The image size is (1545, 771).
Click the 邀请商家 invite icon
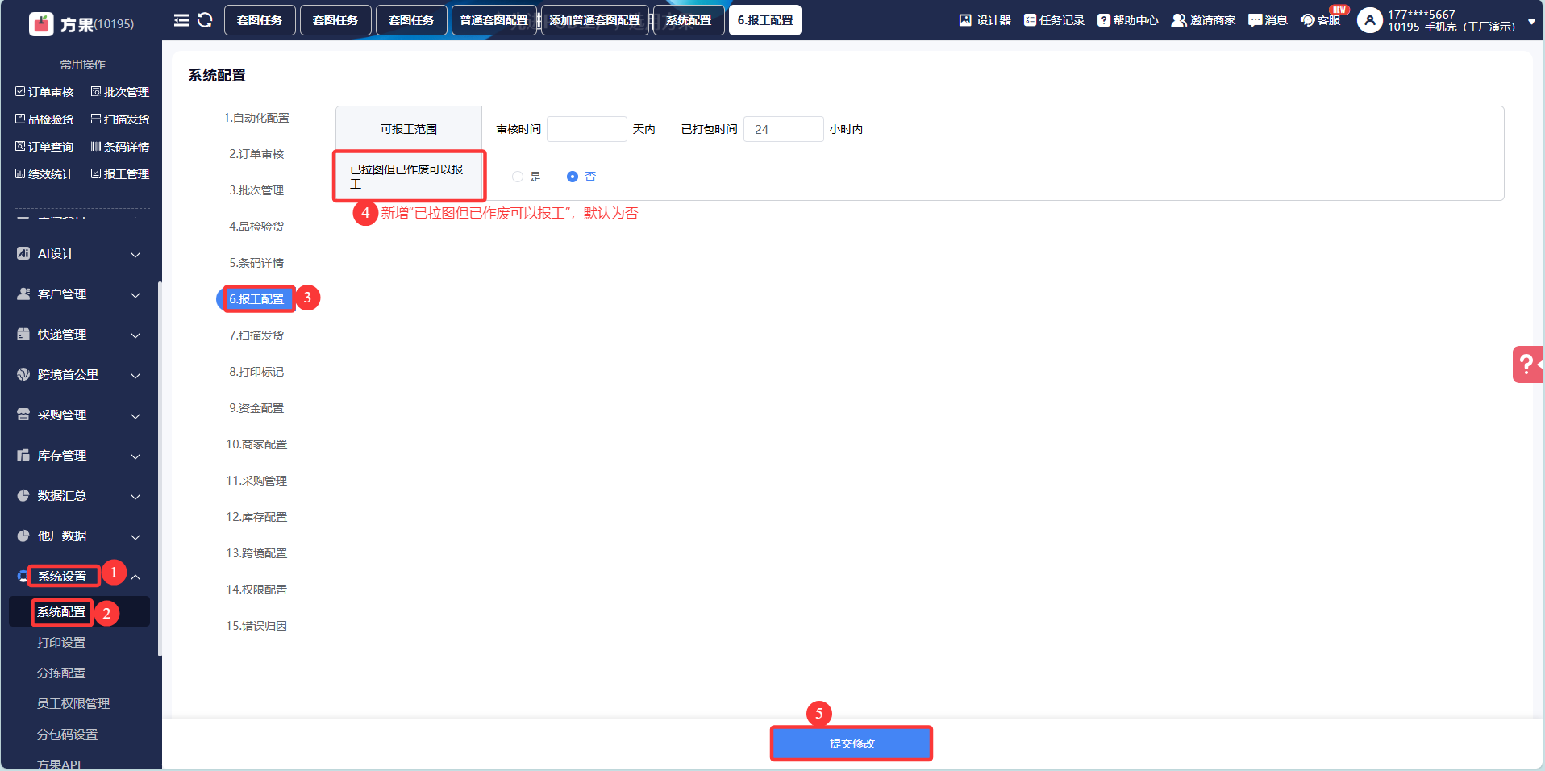pos(1179,20)
